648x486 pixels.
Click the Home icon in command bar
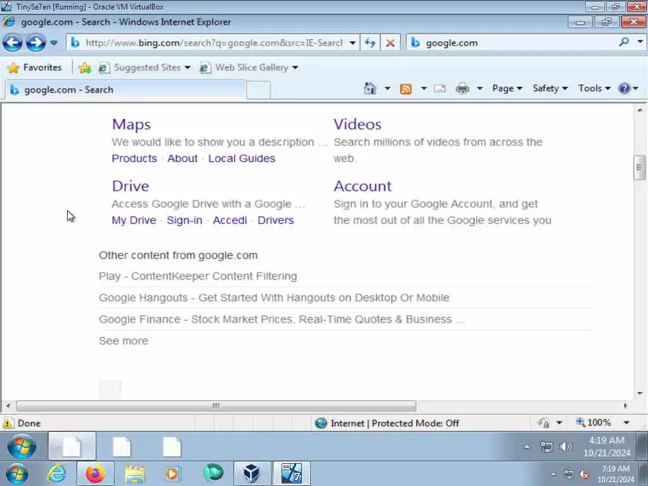370,89
